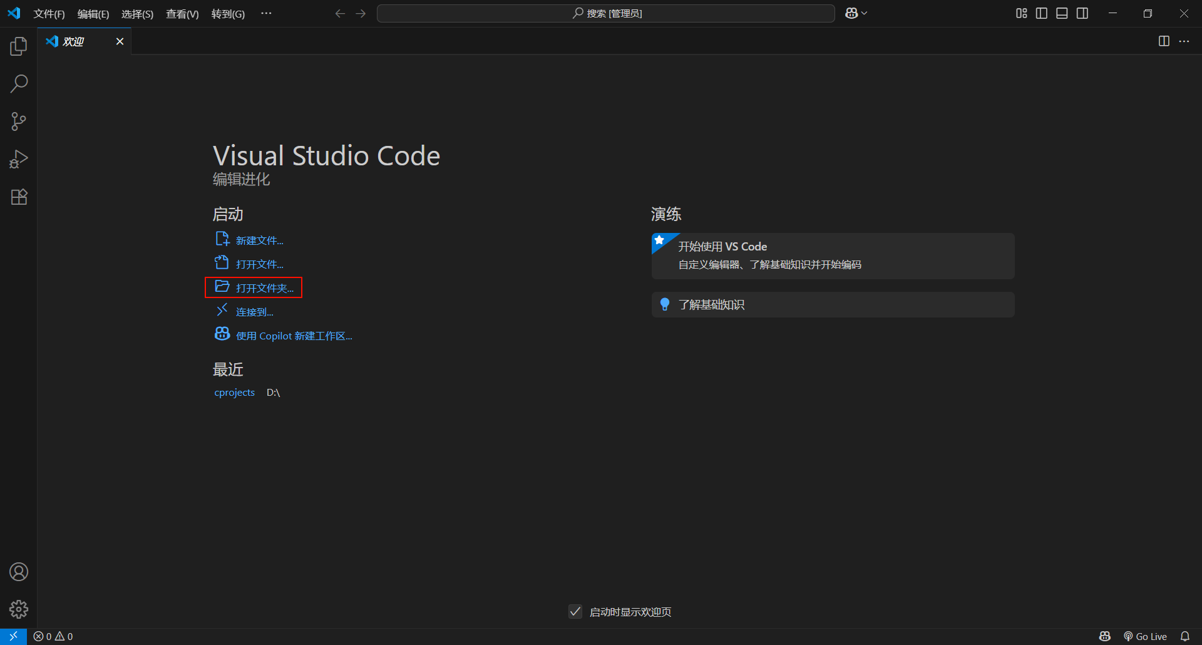Open the Source Control view
This screenshot has width=1202, height=645.
pyautogui.click(x=19, y=121)
